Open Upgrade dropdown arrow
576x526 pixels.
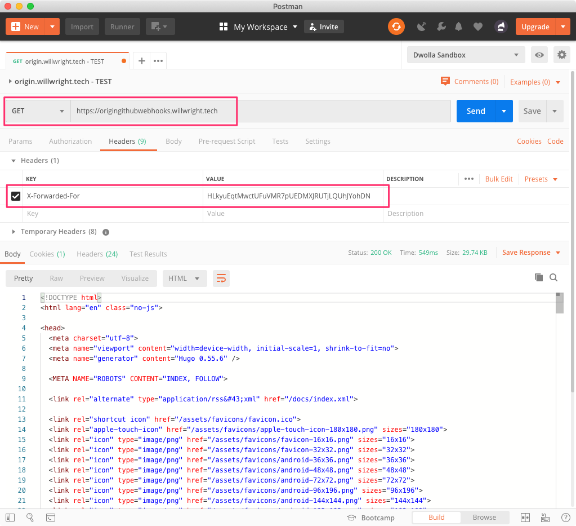563,27
